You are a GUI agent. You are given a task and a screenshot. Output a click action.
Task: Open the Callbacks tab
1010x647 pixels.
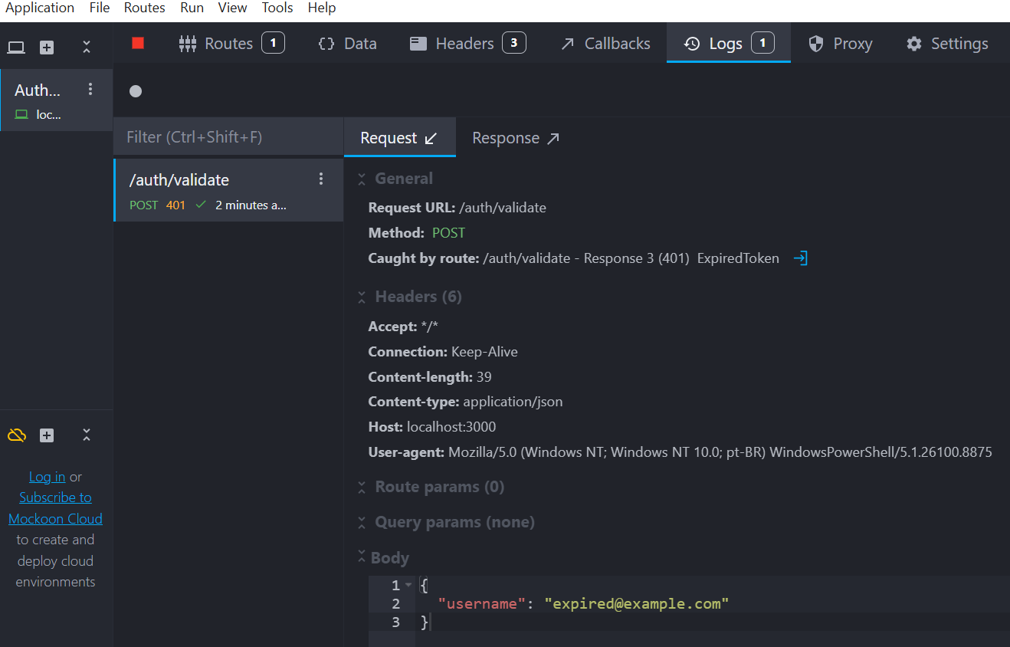tap(605, 43)
